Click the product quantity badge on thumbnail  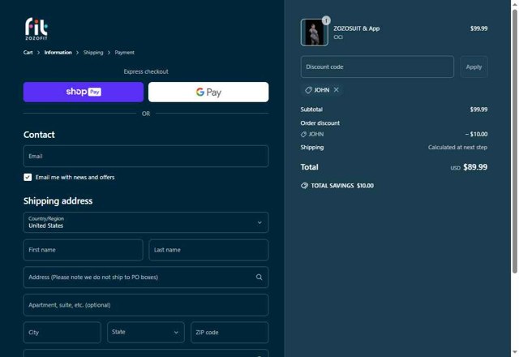point(326,20)
